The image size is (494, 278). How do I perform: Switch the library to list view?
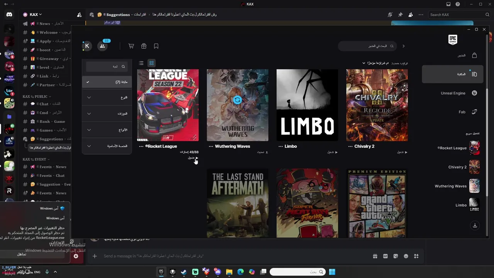141,63
